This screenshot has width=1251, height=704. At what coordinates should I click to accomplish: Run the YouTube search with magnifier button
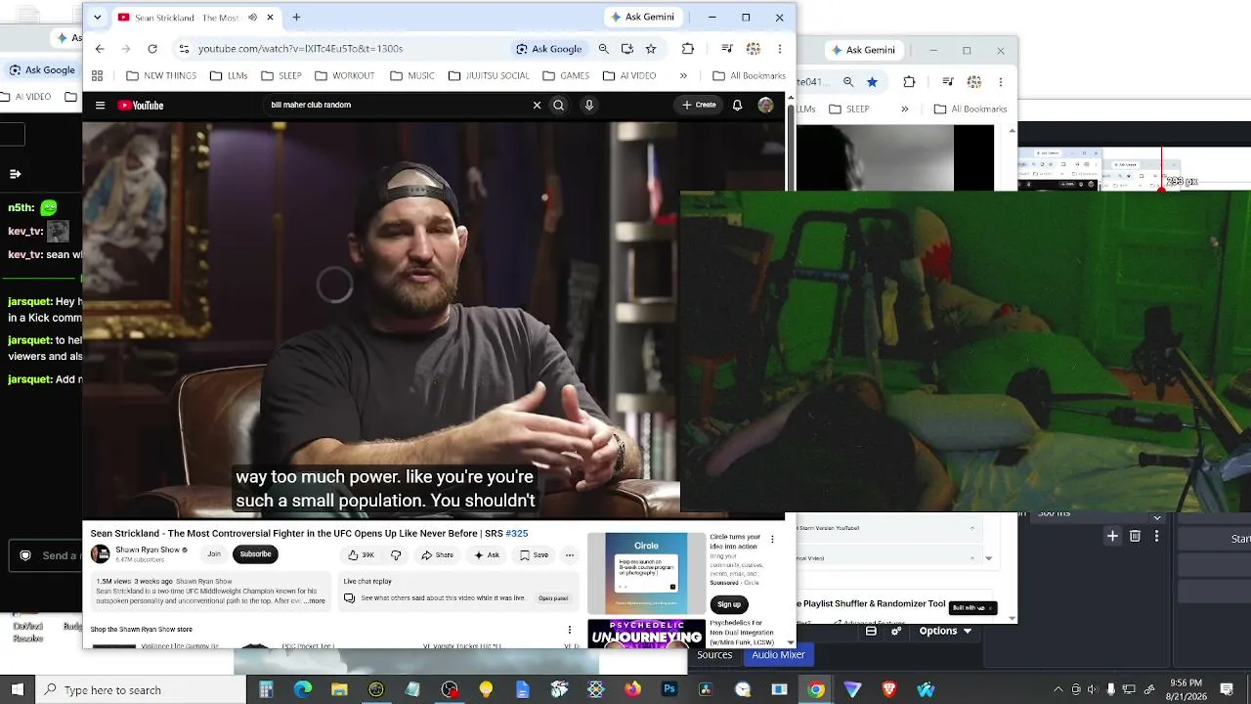[x=559, y=105]
